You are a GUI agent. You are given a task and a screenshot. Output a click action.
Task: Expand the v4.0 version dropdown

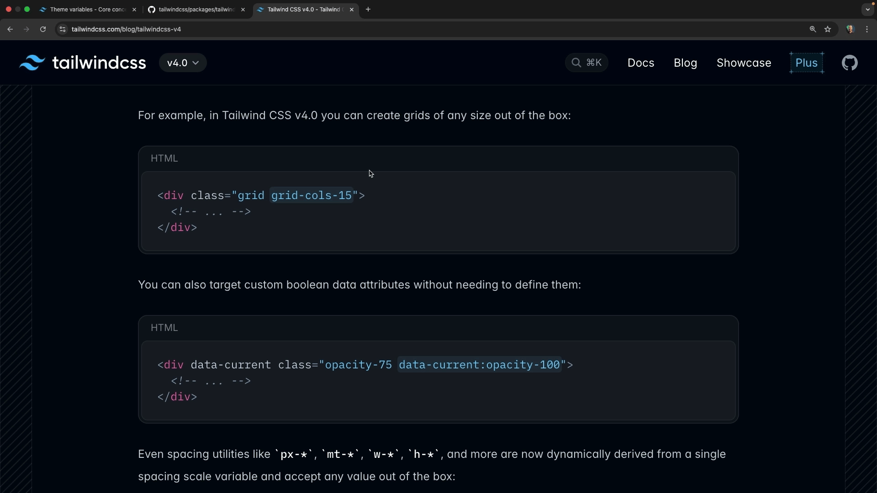183,63
